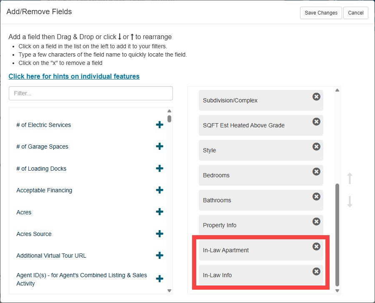
Task: Remove the In-Law Apartment field
Action: coord(316,246)
